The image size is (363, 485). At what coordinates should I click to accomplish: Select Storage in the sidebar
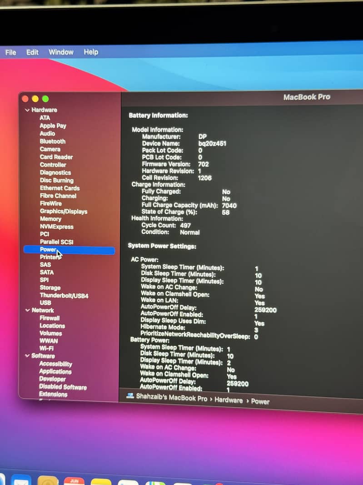click(x=50, y=288)
